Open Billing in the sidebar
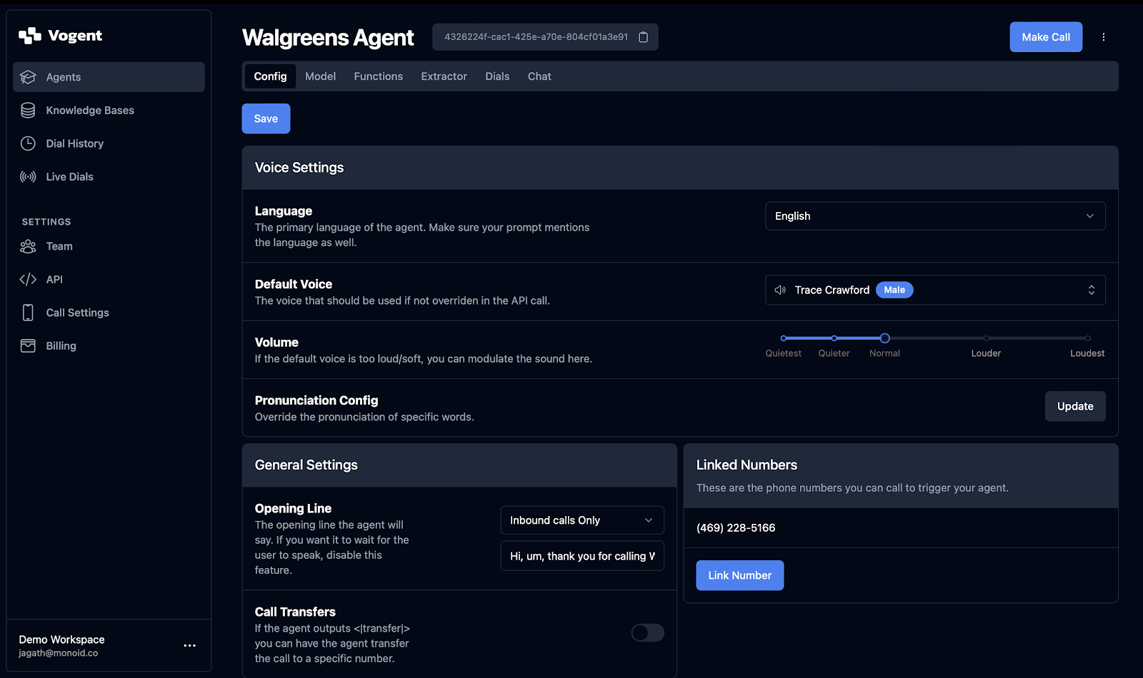 point(109,346)
